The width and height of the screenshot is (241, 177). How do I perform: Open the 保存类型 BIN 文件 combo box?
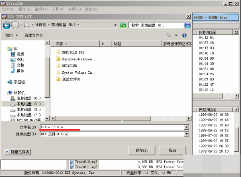coord(114,134)
